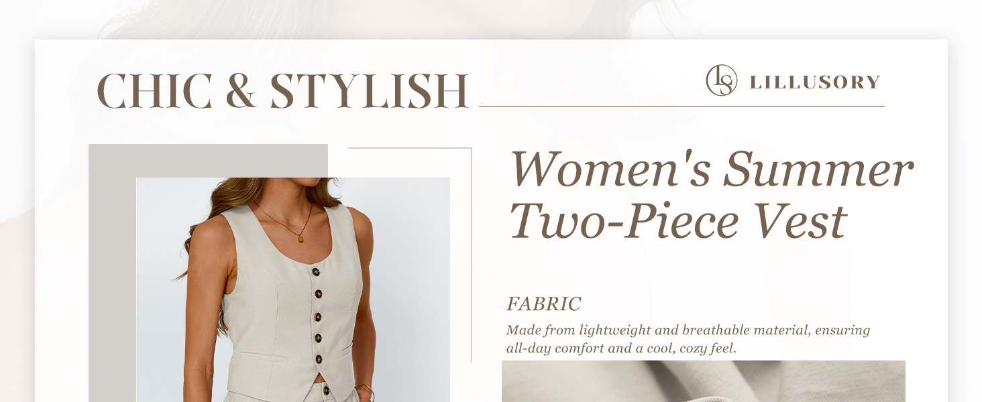Click the Lillusory circular LS logo icon
The width and height of the screenshot is (982, 402).
coord(722,80)
